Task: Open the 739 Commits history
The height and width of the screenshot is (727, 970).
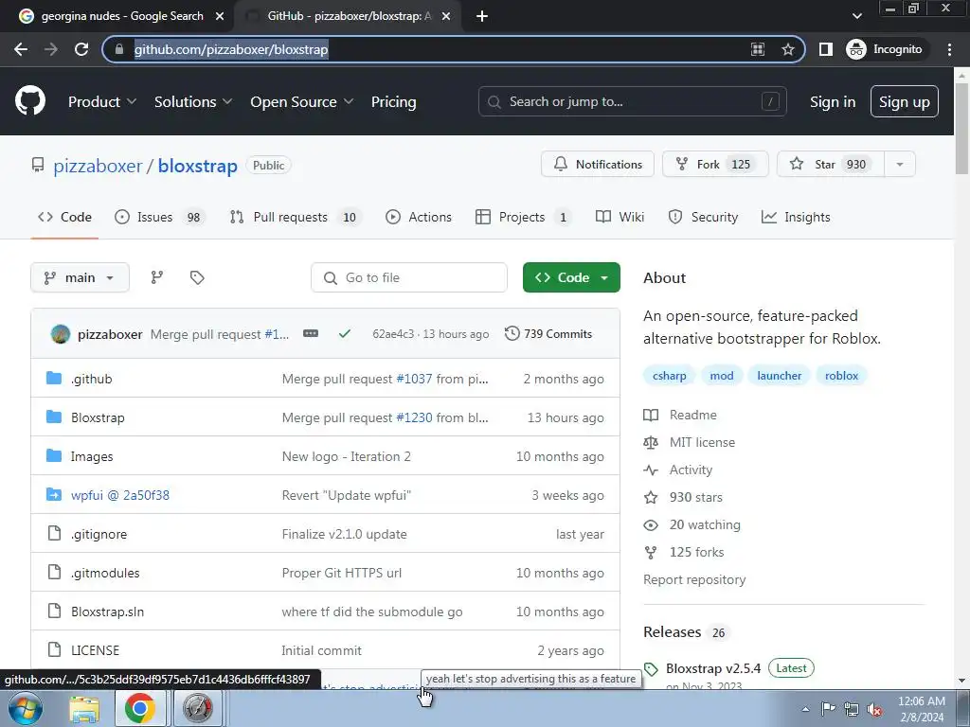Action: [548, 334]
